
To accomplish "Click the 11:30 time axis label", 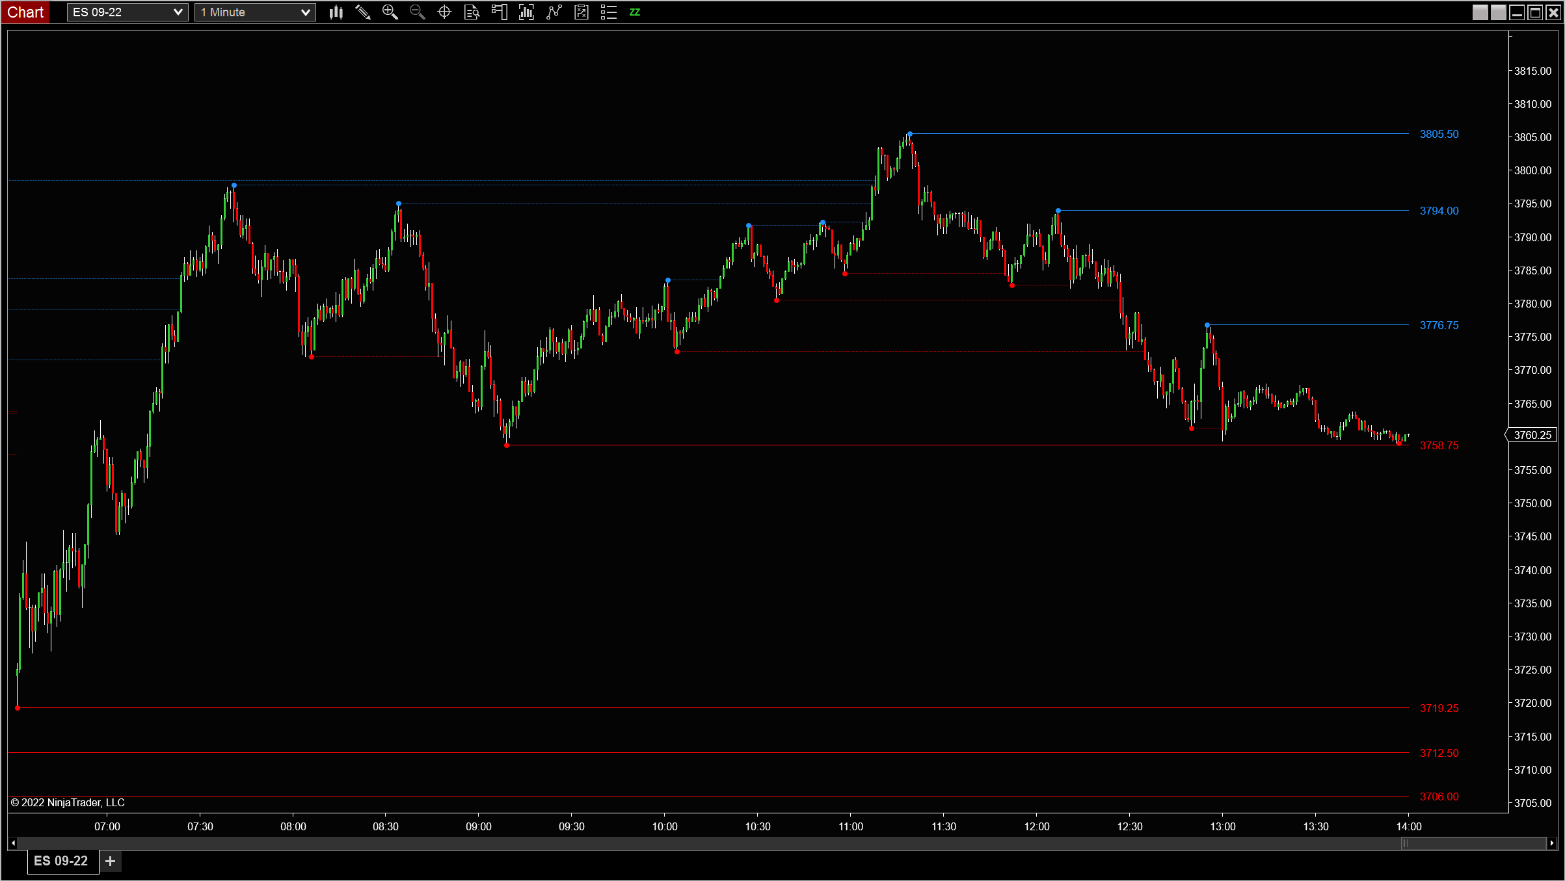I will coord(944,826).
